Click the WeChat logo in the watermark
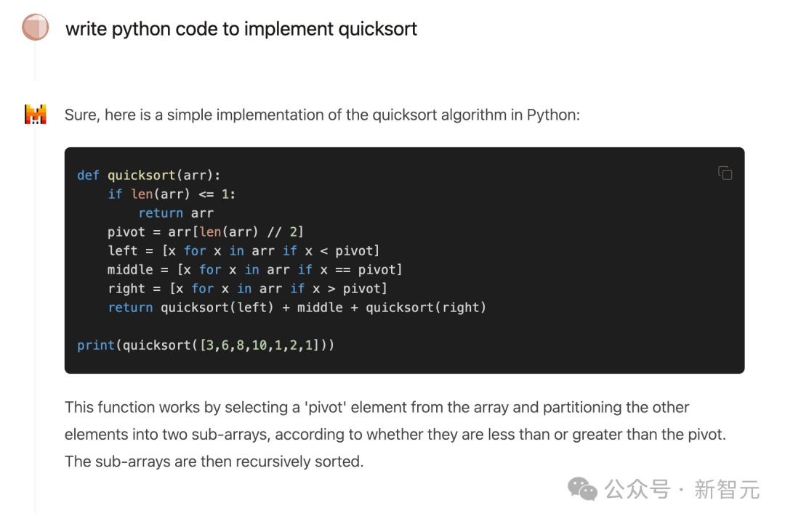The image size is (785, 521). tap(582, 488)
